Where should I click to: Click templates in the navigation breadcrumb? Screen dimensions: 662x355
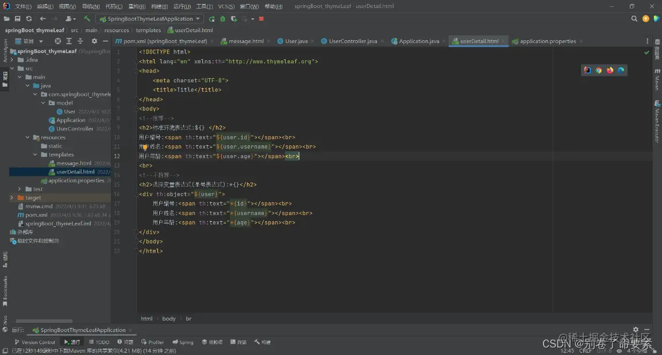[148, 30]
